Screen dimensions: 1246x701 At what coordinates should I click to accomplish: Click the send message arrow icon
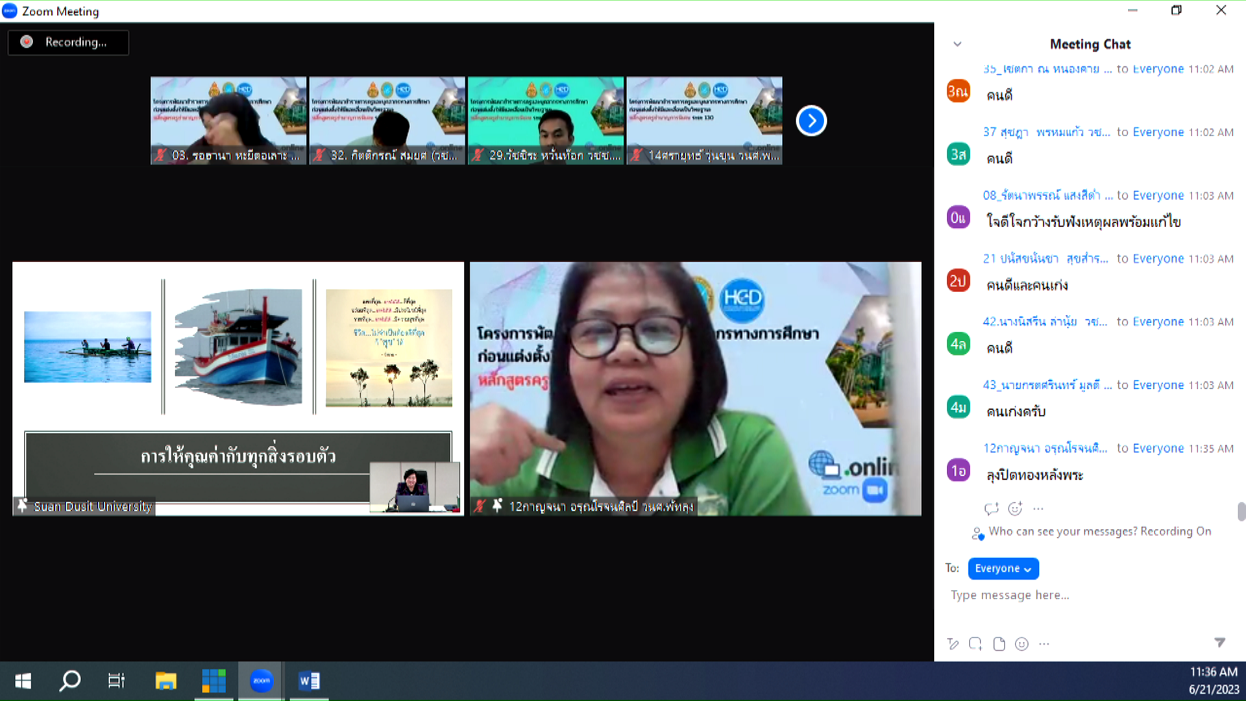[x=1219, y=643]
